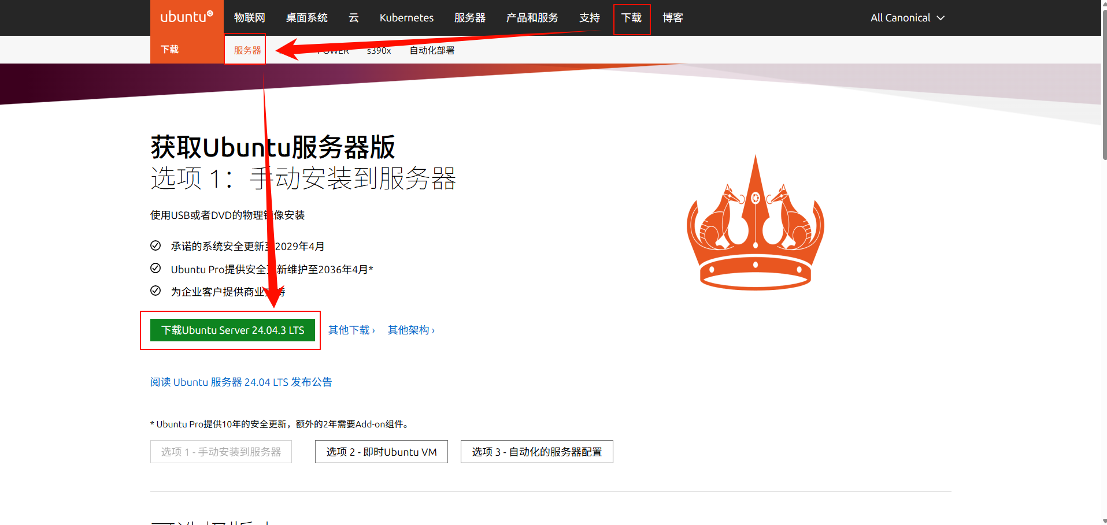Viewport: 1107px width, 525px height.
Task: Choose 选项 3 - 自动化的服务器配置 button
Action: (537, 452)
